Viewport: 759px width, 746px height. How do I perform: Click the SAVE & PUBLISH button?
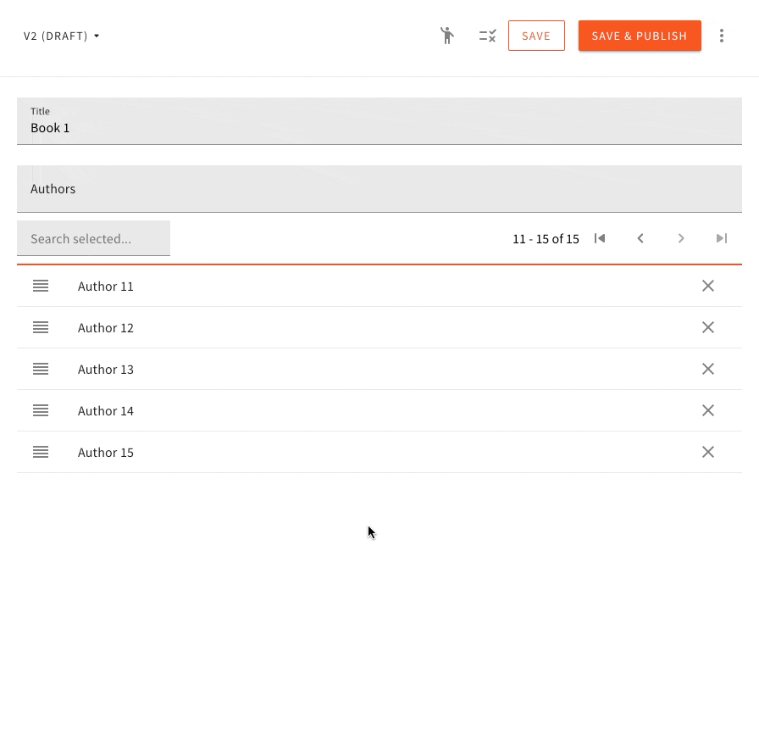(640, 36)
